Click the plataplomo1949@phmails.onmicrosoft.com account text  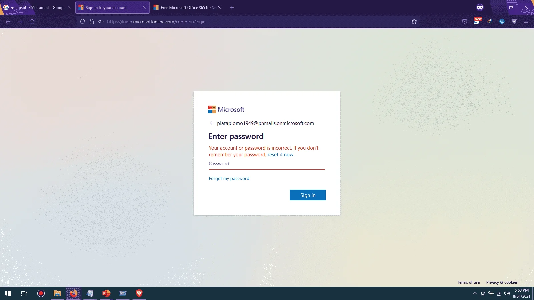point(265,123)
